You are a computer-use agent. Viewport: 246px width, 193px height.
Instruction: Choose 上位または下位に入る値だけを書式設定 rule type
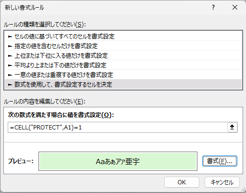(x=123, y=56)
